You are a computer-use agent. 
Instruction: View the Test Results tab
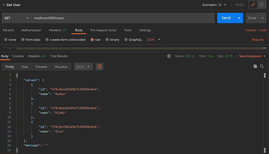tap(59, 56)
